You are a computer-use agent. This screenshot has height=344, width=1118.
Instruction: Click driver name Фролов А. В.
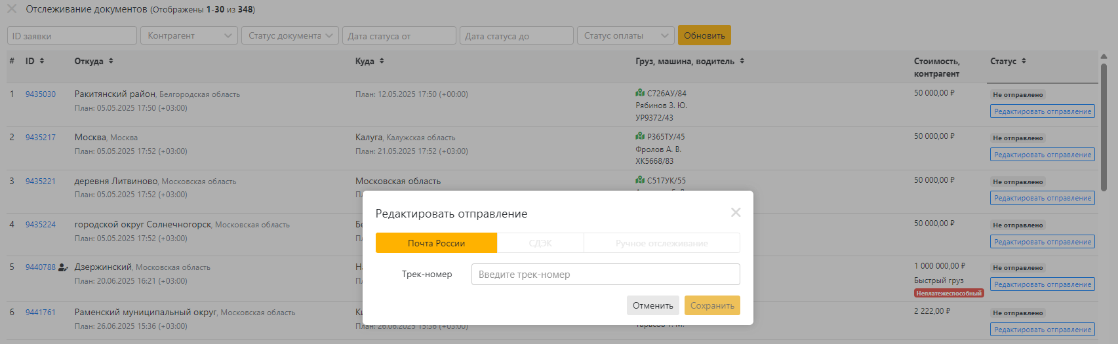(x=658, y=149)
